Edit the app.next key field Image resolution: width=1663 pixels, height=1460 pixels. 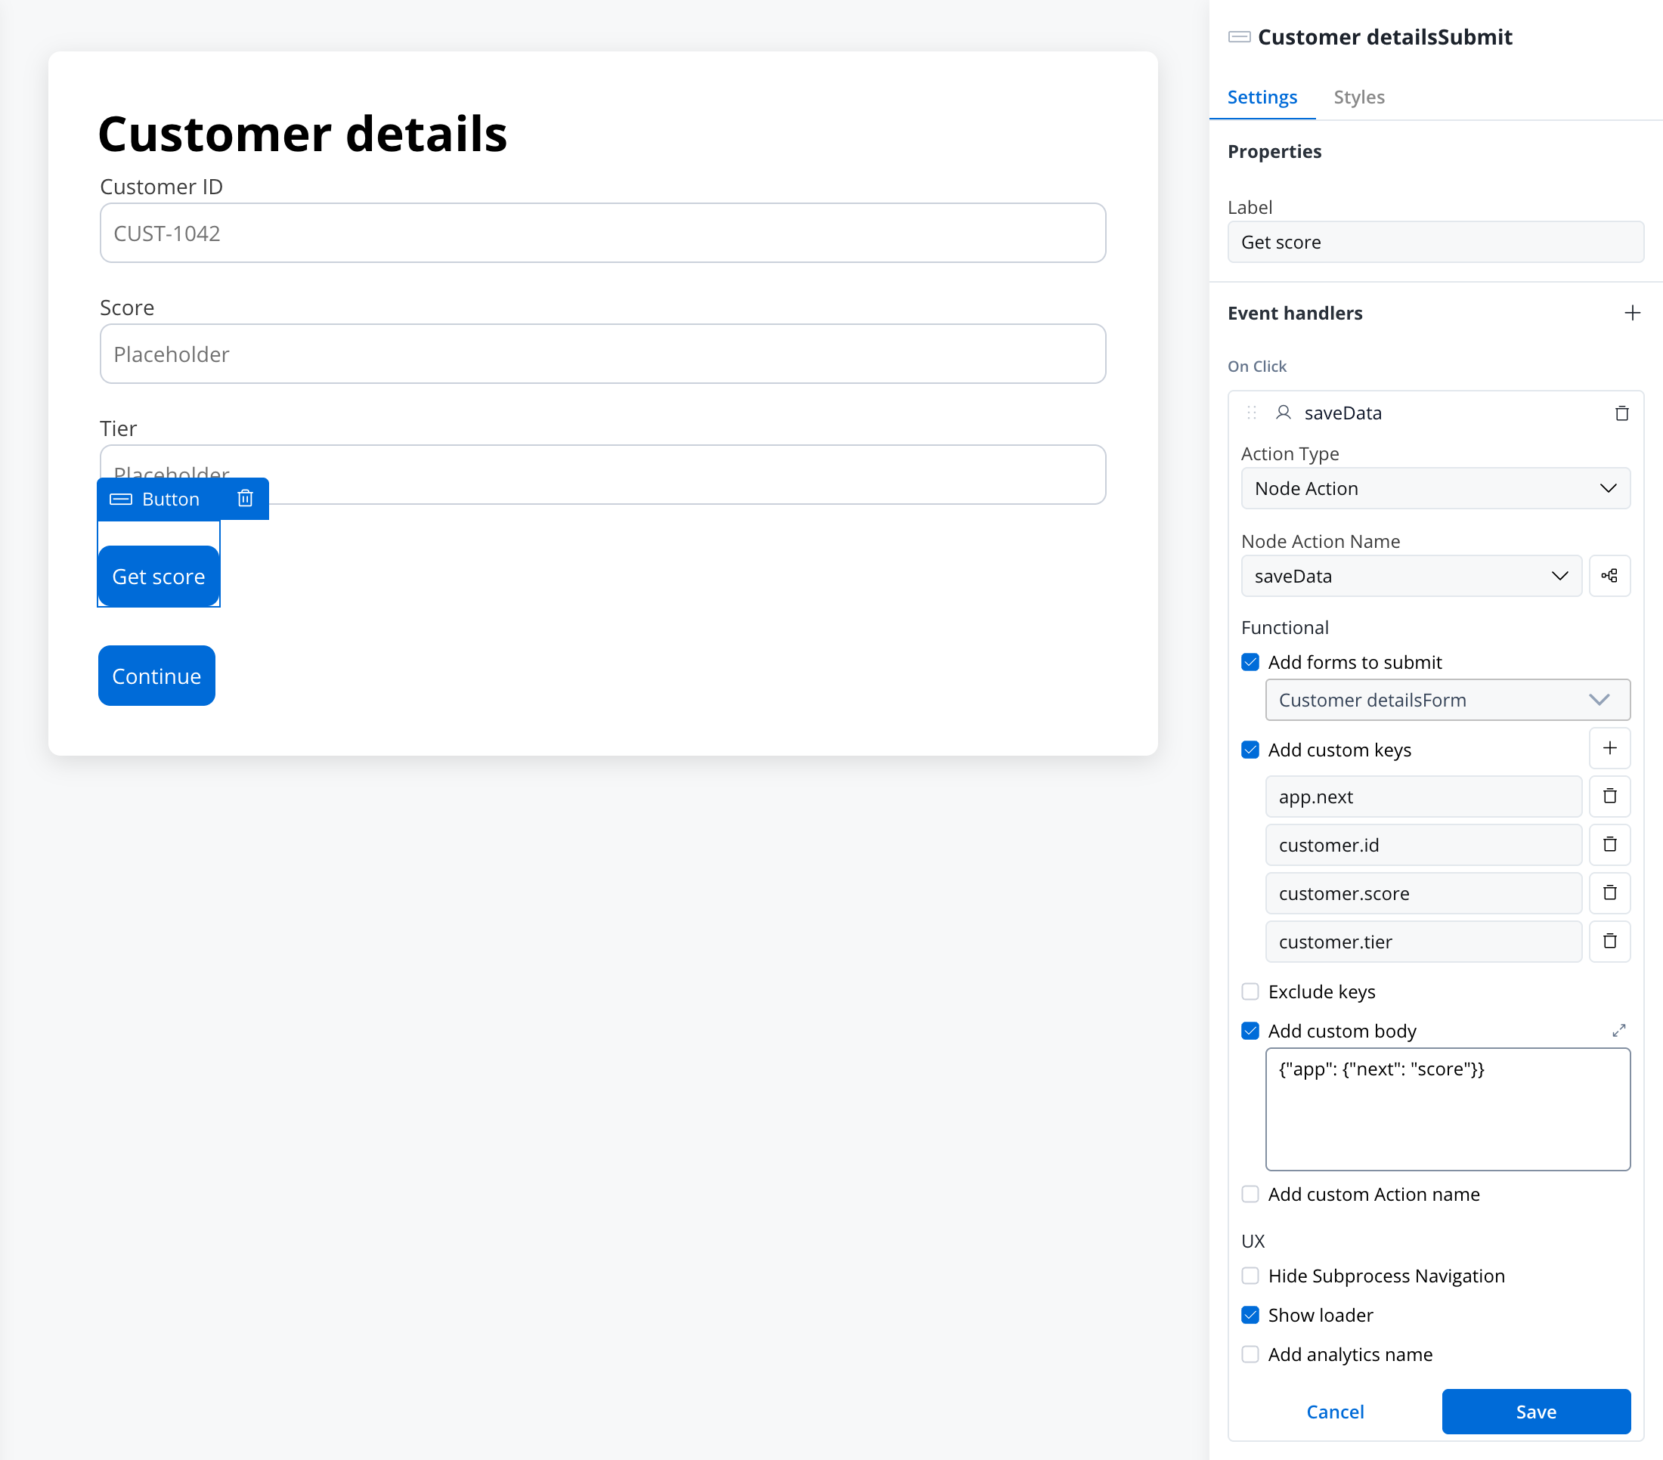point(1423,797)
